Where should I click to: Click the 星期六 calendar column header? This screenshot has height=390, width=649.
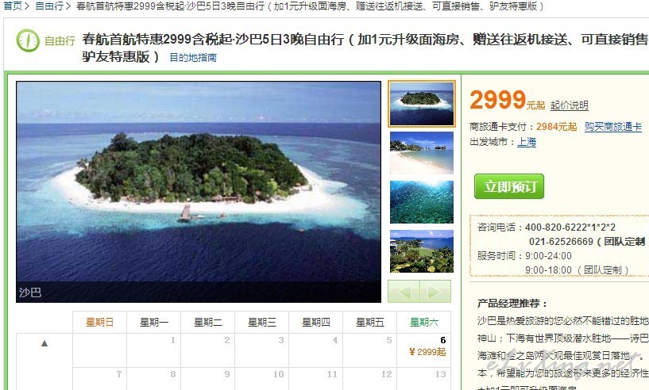point(424,323)
